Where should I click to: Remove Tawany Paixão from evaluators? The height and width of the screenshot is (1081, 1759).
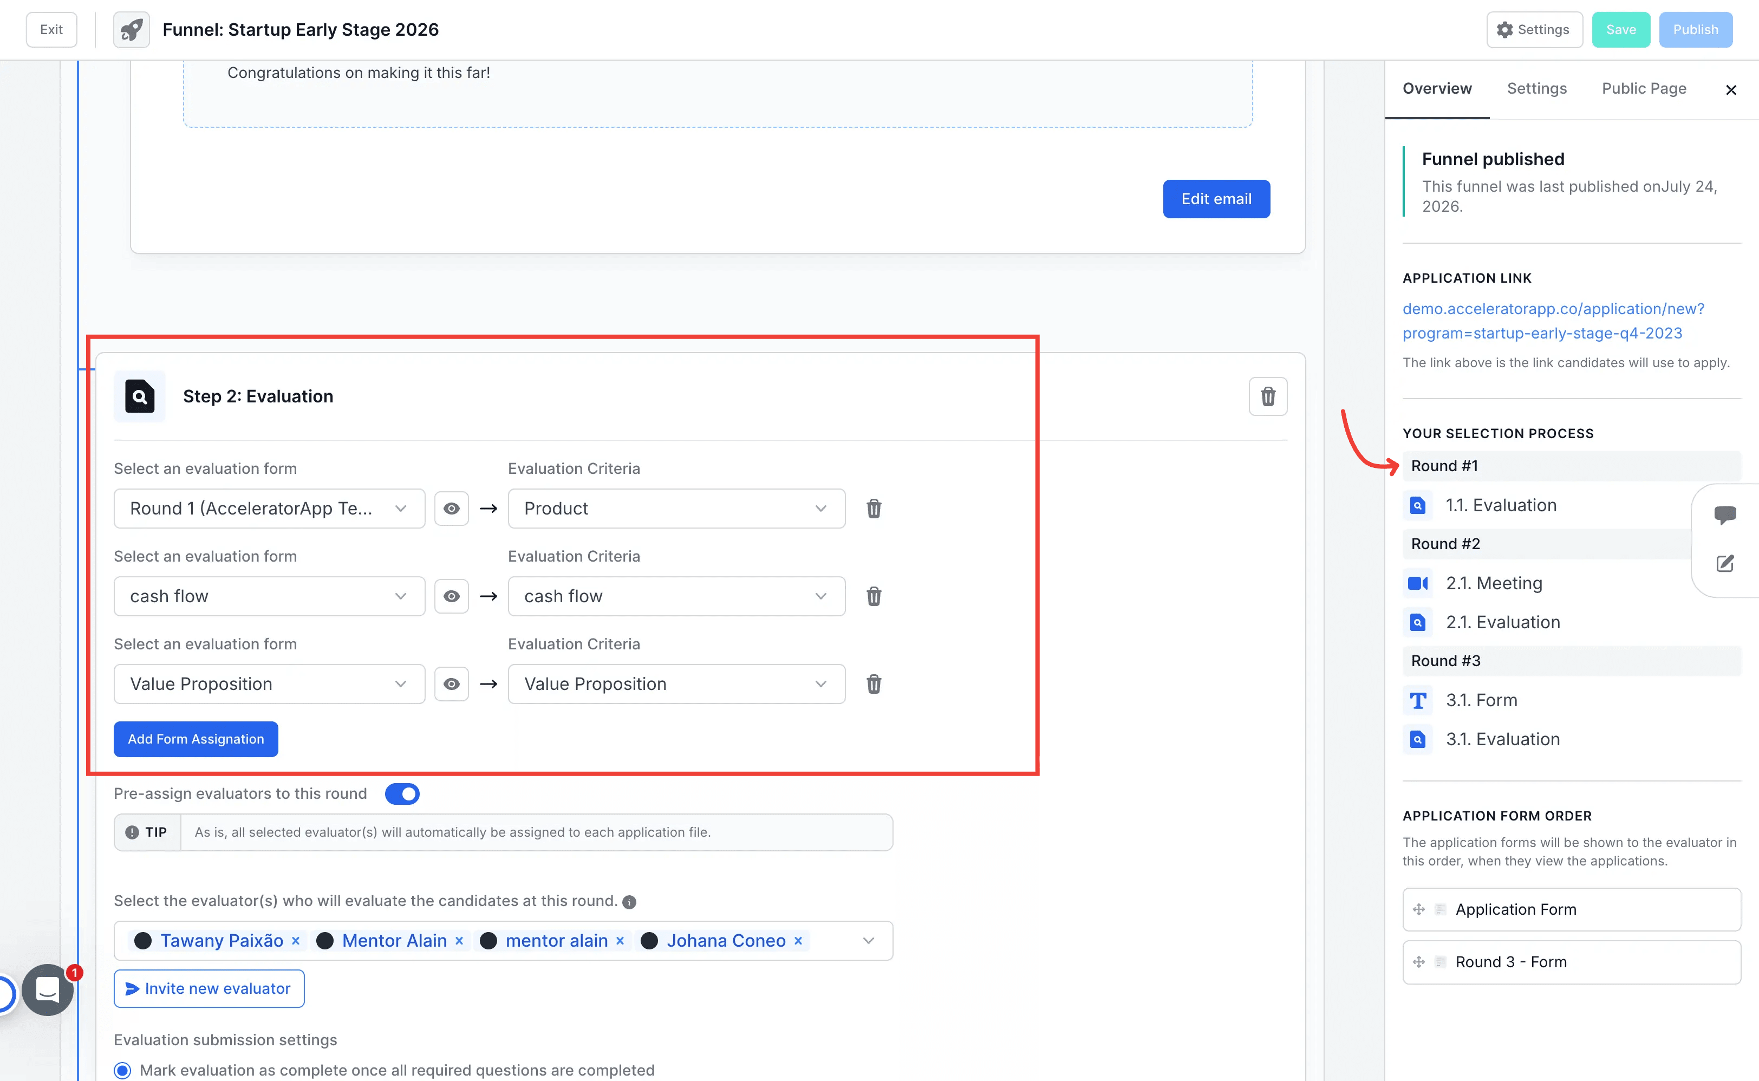[x=295, y=941]
